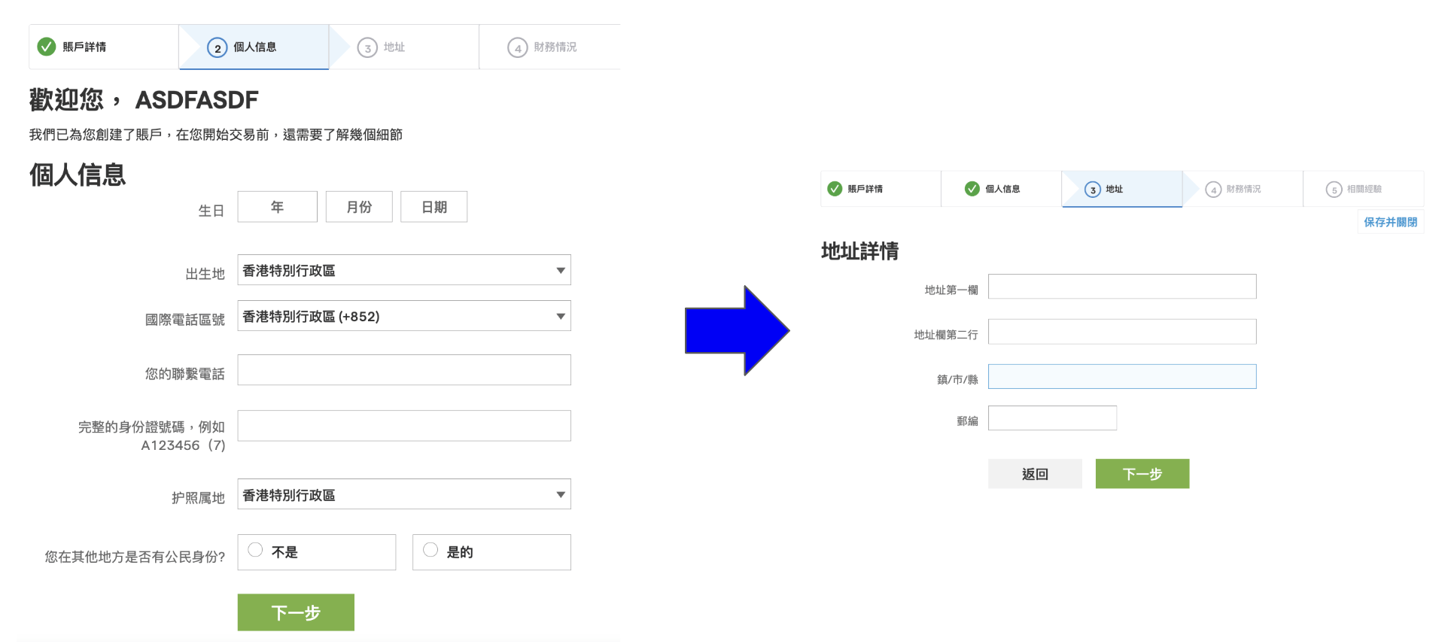Click the step 3 circle icon in right form
This screenshot has height=644, width=1445.
[x=1093, y=190]
